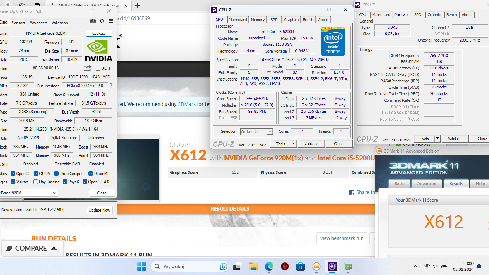This screenshot has height=275, width=489.
Task: Click the Wi-Fi icon in the system tray
Action: pyautogui.click(x=427, y=266)
